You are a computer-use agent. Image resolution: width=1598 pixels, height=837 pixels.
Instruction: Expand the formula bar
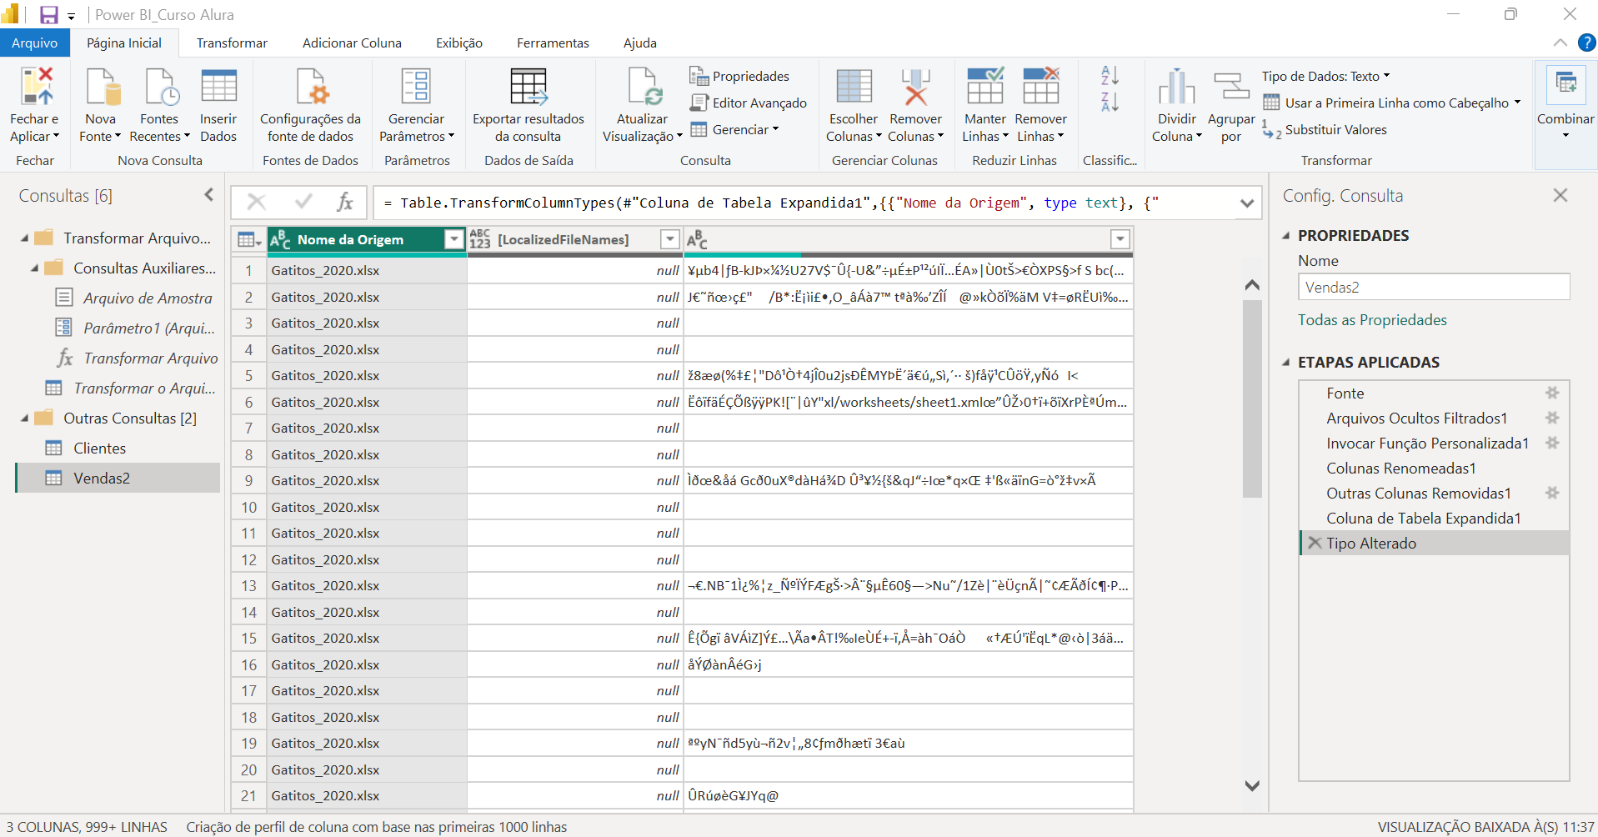point(1247,203)
